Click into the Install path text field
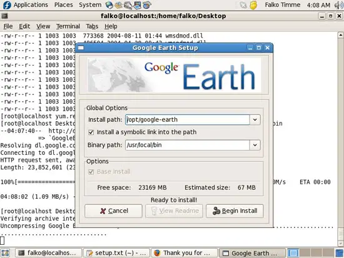The height and width of the screenshot is (258, 344). click(x=188, y=120)
